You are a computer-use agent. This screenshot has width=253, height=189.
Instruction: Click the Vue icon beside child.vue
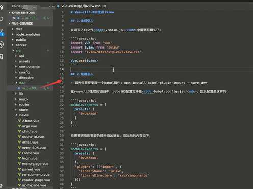19,131
